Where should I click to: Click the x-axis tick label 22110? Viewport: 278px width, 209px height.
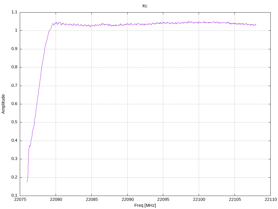271,199
